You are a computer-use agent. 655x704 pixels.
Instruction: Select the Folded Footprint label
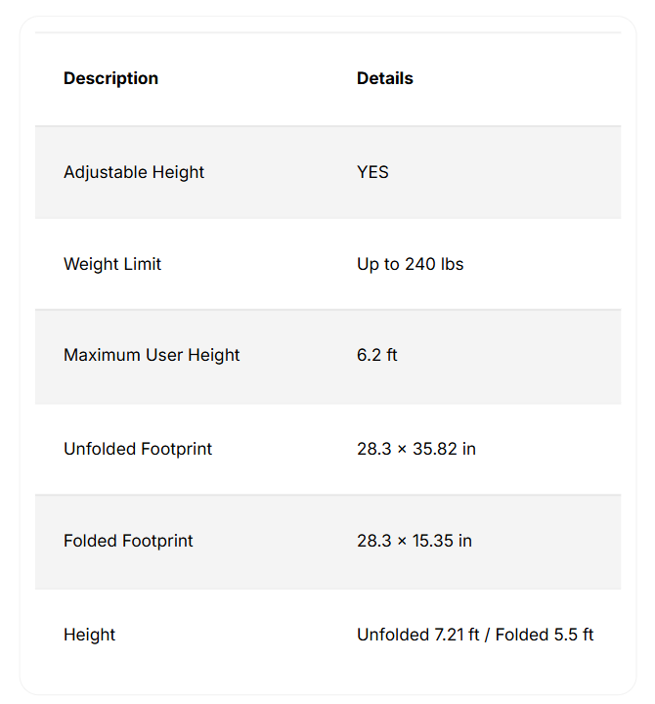[x=128, y=541]
